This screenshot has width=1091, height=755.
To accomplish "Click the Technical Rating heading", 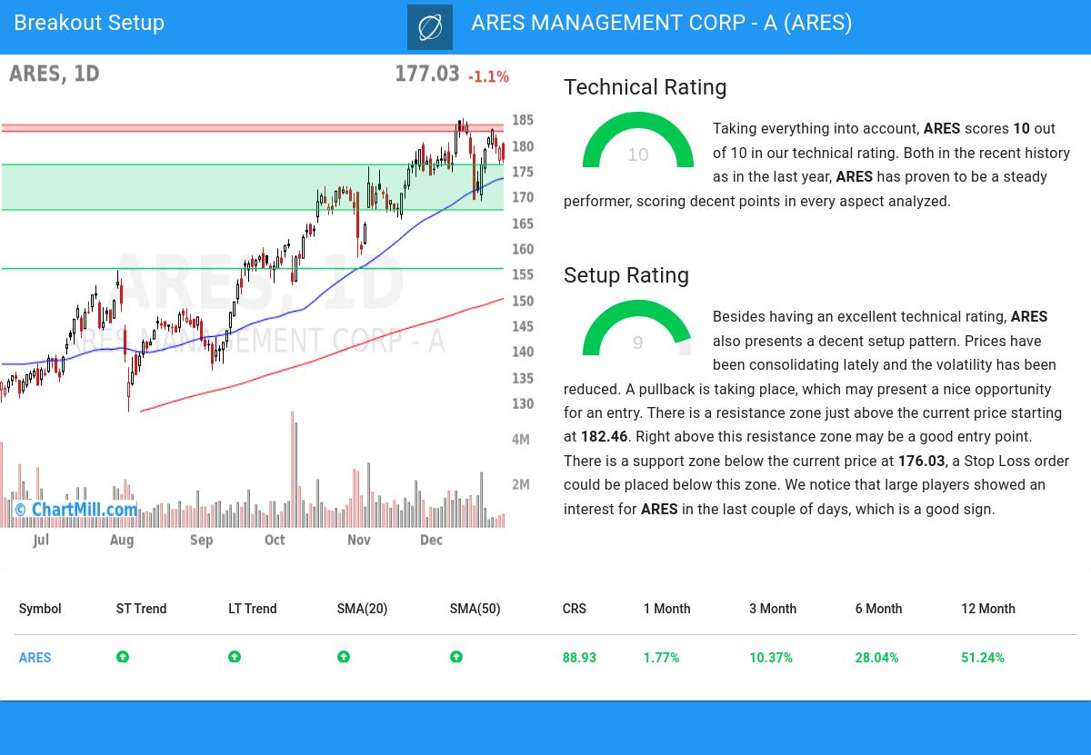I will point(646,87).
